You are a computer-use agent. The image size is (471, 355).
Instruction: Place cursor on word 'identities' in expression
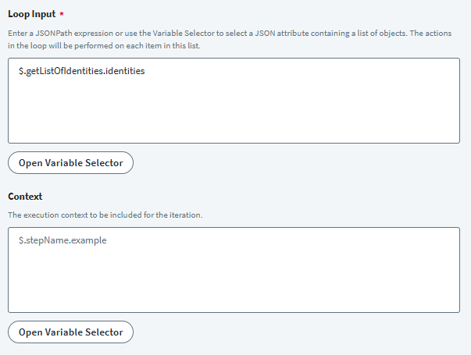[127, 71]
